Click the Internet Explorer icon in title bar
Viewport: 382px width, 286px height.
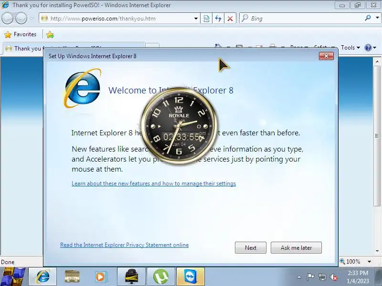click(x=5, y=5)
